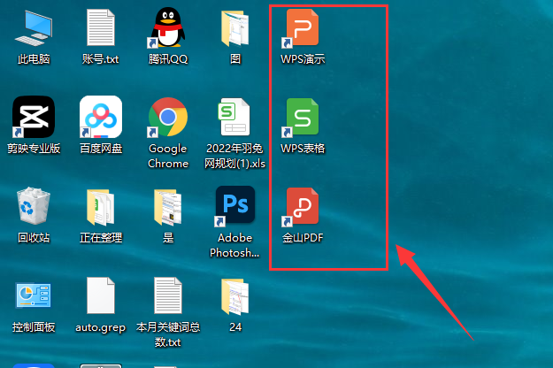Image resolution: width=553 pixels, height=368 pixels.
Task: Select the 此电脑 desktop icon
Action: [34, 28]
